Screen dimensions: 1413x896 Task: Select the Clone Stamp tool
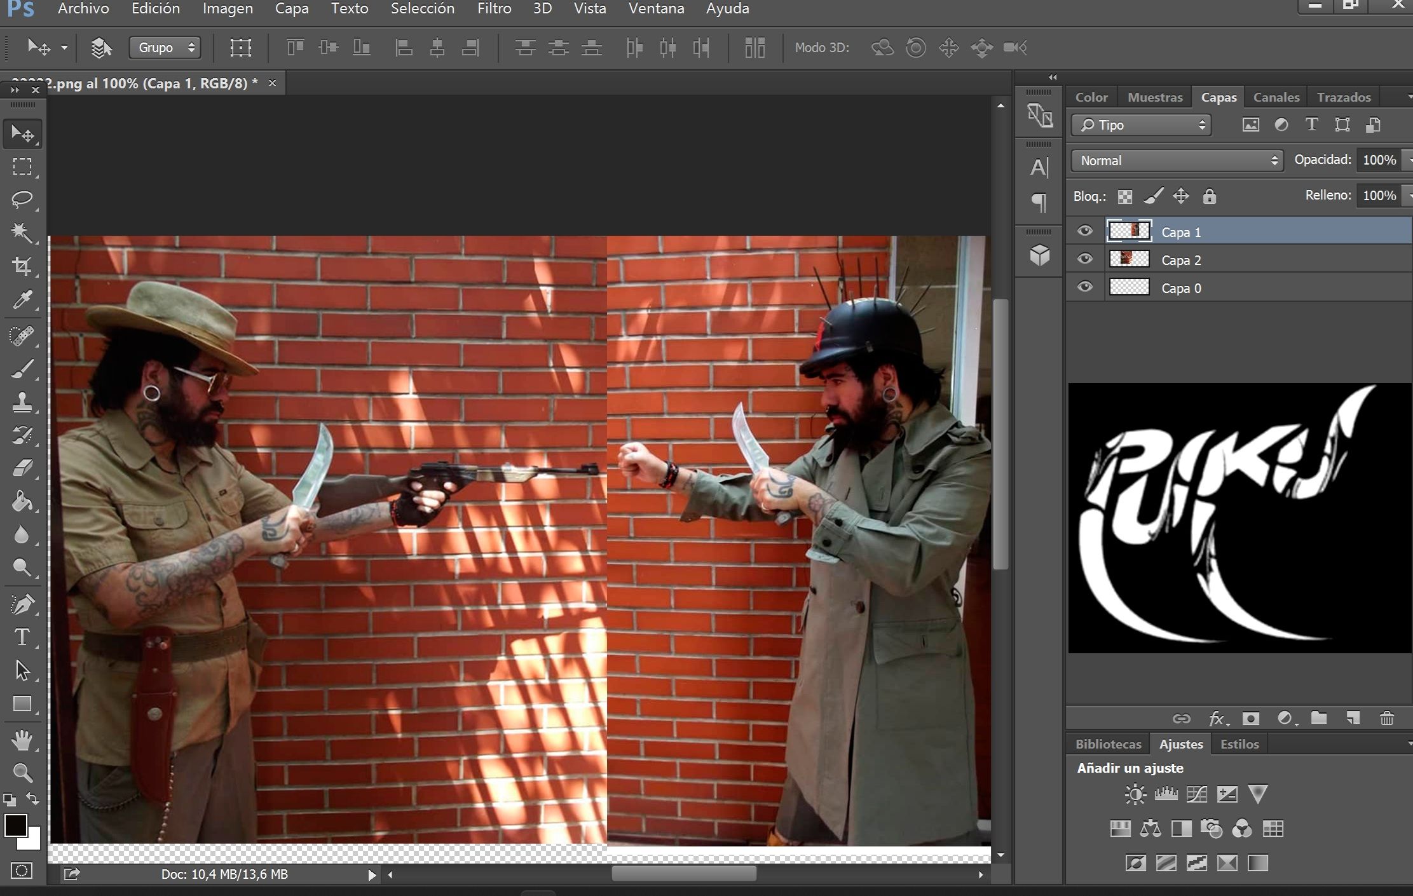22,402
